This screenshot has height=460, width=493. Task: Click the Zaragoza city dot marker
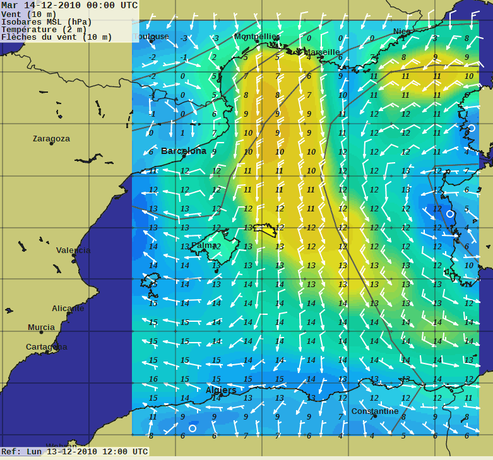coord(51,144)
